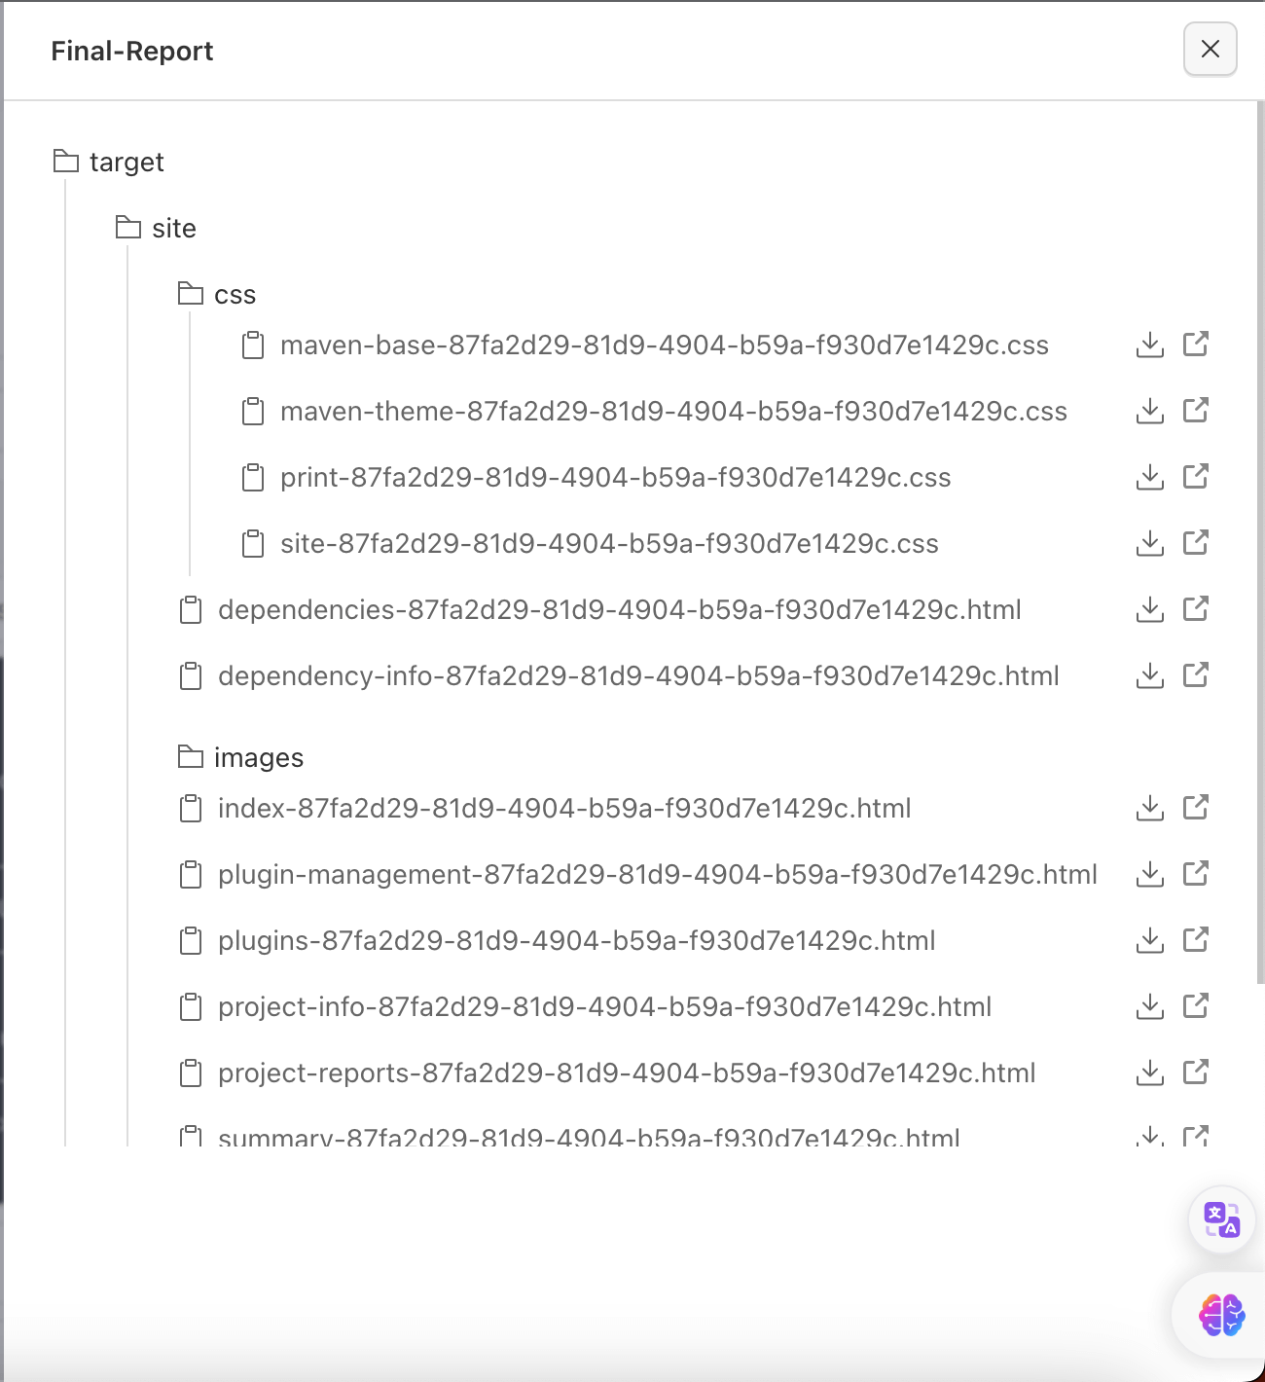Open the AI brain assistant button
1265x1382 pixels.
point(1221,1316)
